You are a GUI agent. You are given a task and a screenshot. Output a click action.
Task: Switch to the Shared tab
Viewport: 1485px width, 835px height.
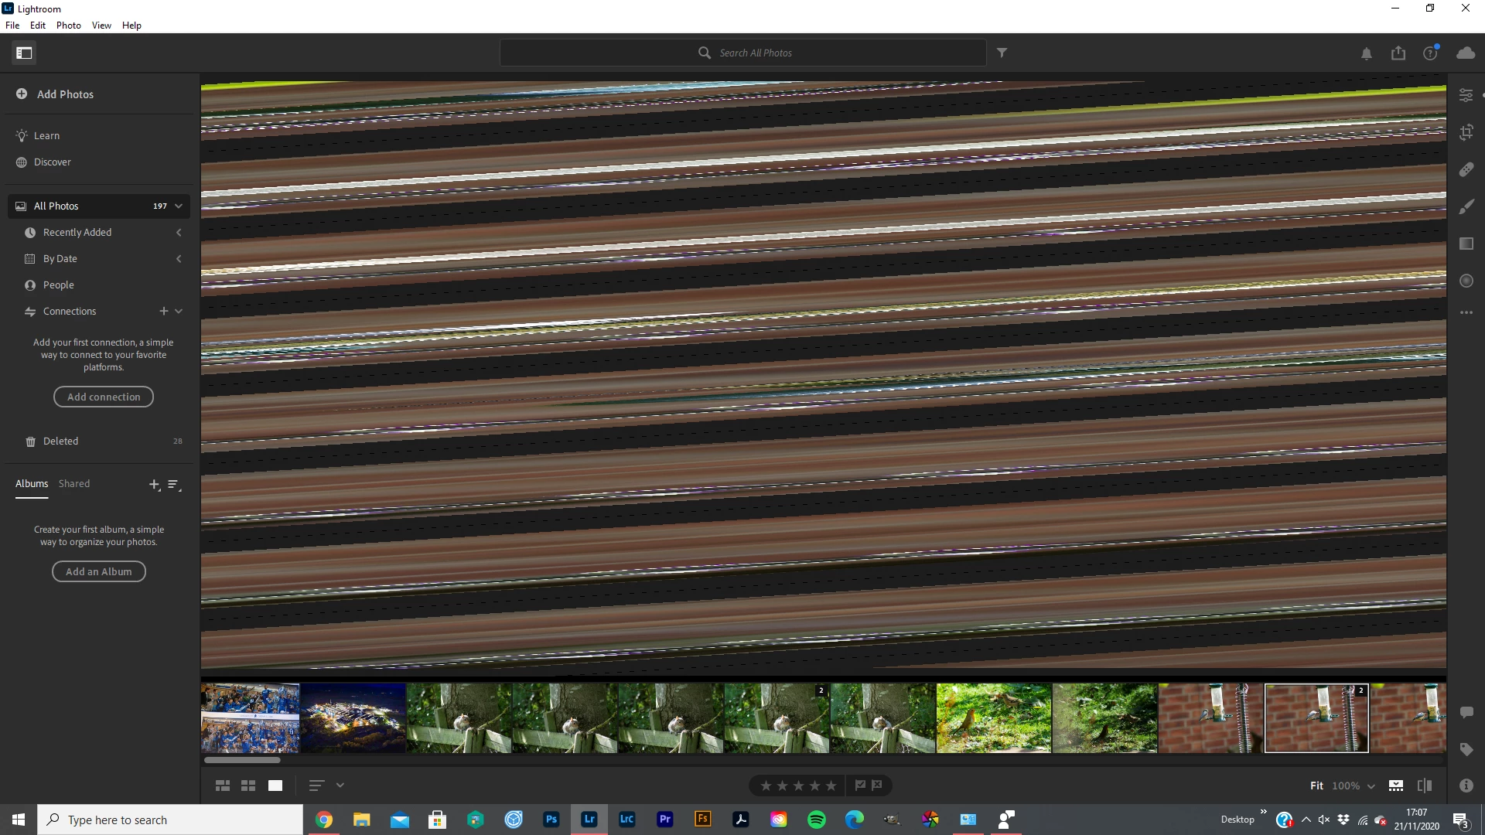click(74, 484)
